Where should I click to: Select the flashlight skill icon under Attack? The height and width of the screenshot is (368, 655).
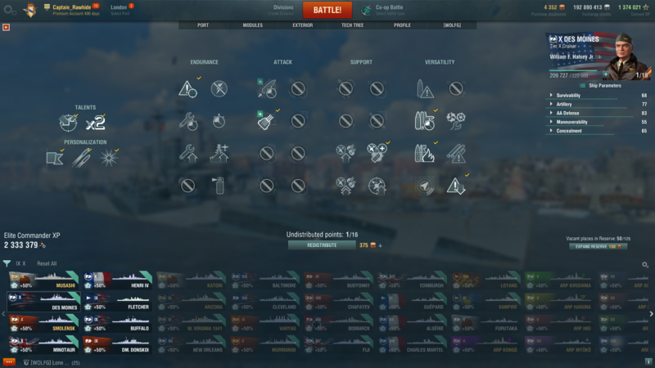tap(266, 121)
